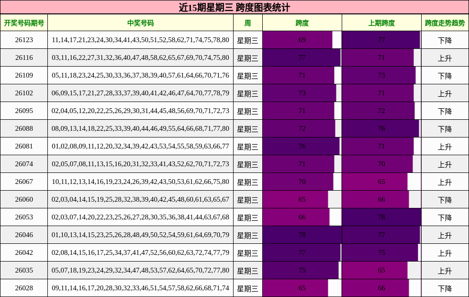Click the 开奖号码期号 column header
Screen dimensions: 469x297
pos(24,23)
